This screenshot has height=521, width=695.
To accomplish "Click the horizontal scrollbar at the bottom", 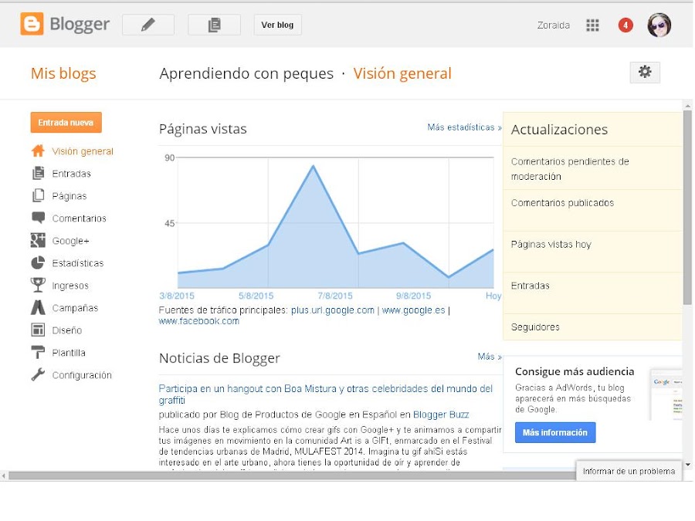I will pyautogui.click(x=293, y=475).
